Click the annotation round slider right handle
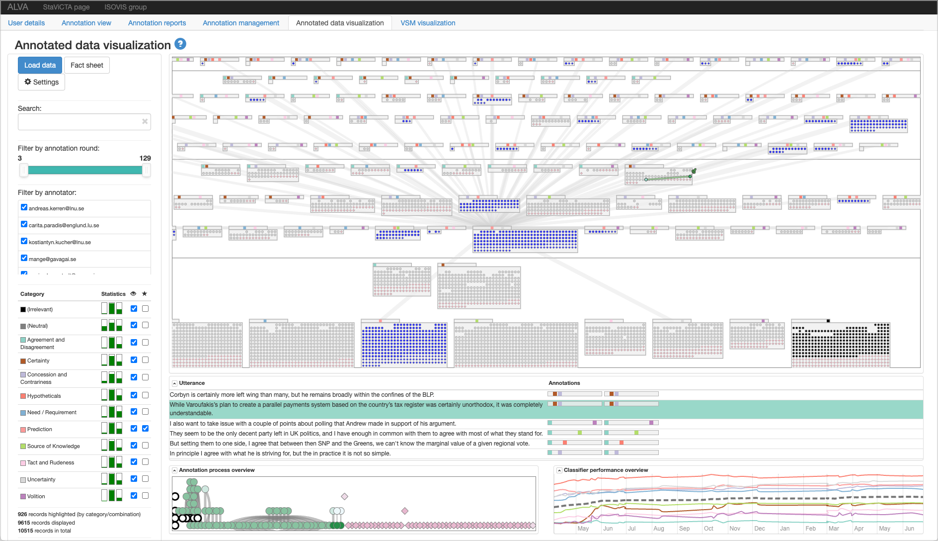This screenshot has height=541, width=938. [146, 170]
